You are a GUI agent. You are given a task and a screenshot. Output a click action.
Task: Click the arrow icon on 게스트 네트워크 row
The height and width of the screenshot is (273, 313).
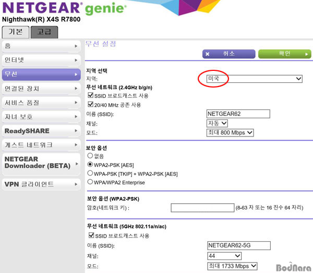click(76, 145)
